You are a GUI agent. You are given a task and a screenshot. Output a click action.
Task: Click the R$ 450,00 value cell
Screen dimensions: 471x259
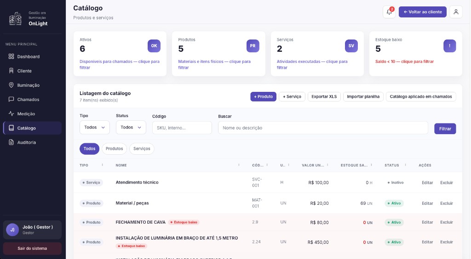tap(318, 242)
